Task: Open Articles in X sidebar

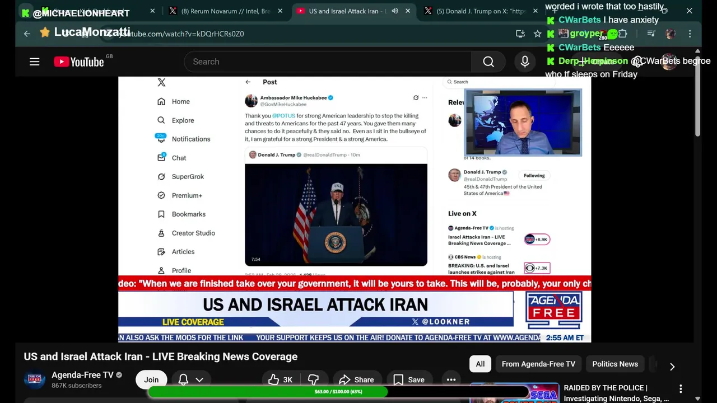Action: [176, 252]
